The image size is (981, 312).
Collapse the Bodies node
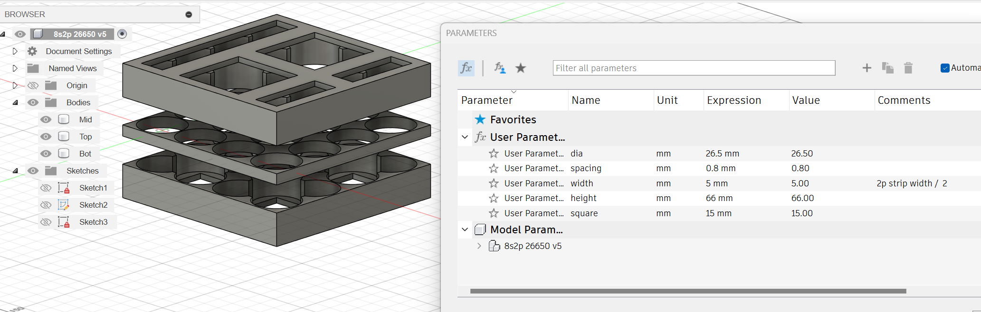point(15,102)
